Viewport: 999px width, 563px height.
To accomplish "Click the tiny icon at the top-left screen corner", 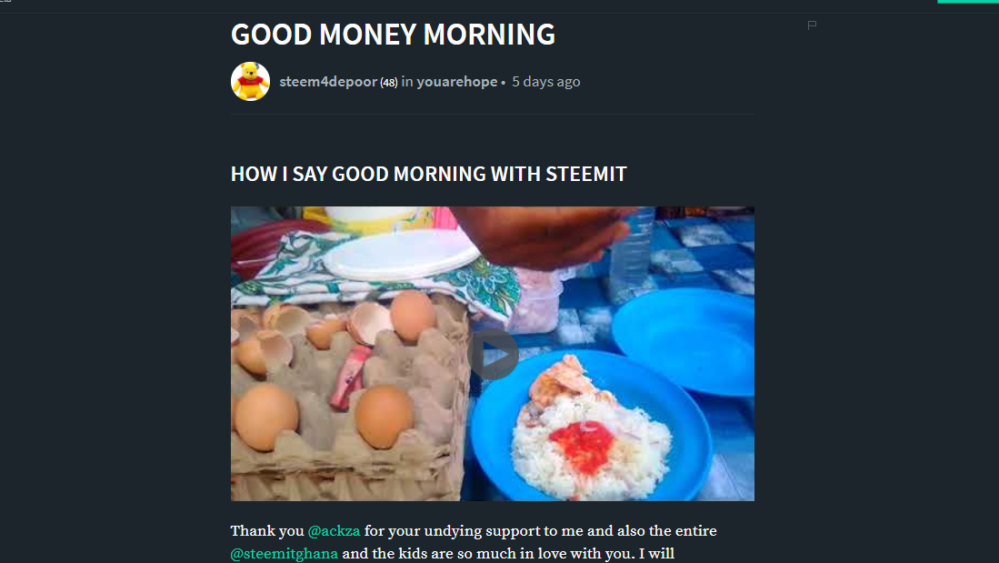I will (x=5, y=4).
